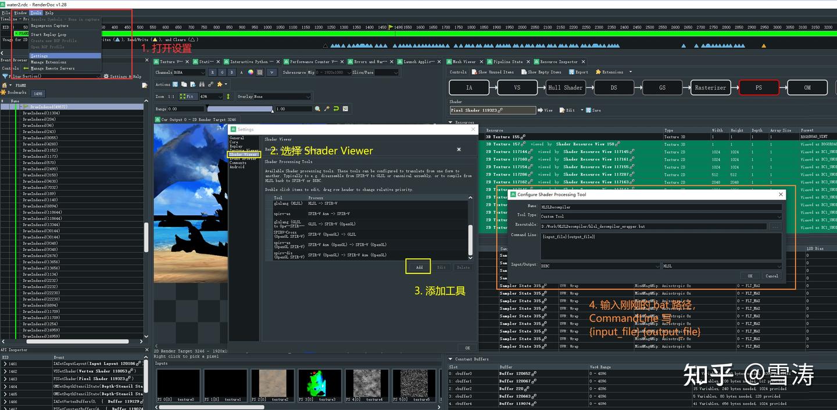The width and height of the screenshot is (837, 410).
Task: Click the filter funnel icon in Event Browser
Action: 5,76
